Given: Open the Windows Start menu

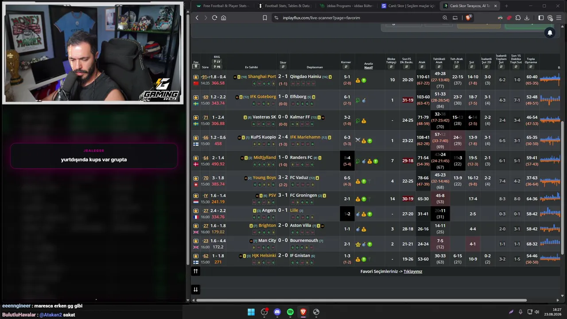Looking at the screenshot, I should (x=251, y=312).
